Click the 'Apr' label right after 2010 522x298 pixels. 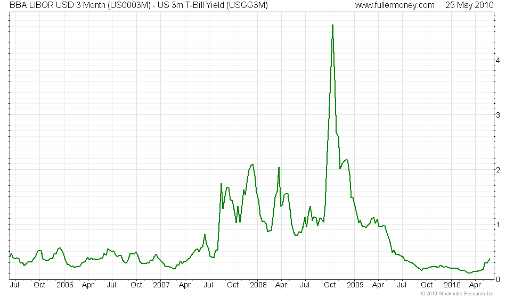click(475, 285)
